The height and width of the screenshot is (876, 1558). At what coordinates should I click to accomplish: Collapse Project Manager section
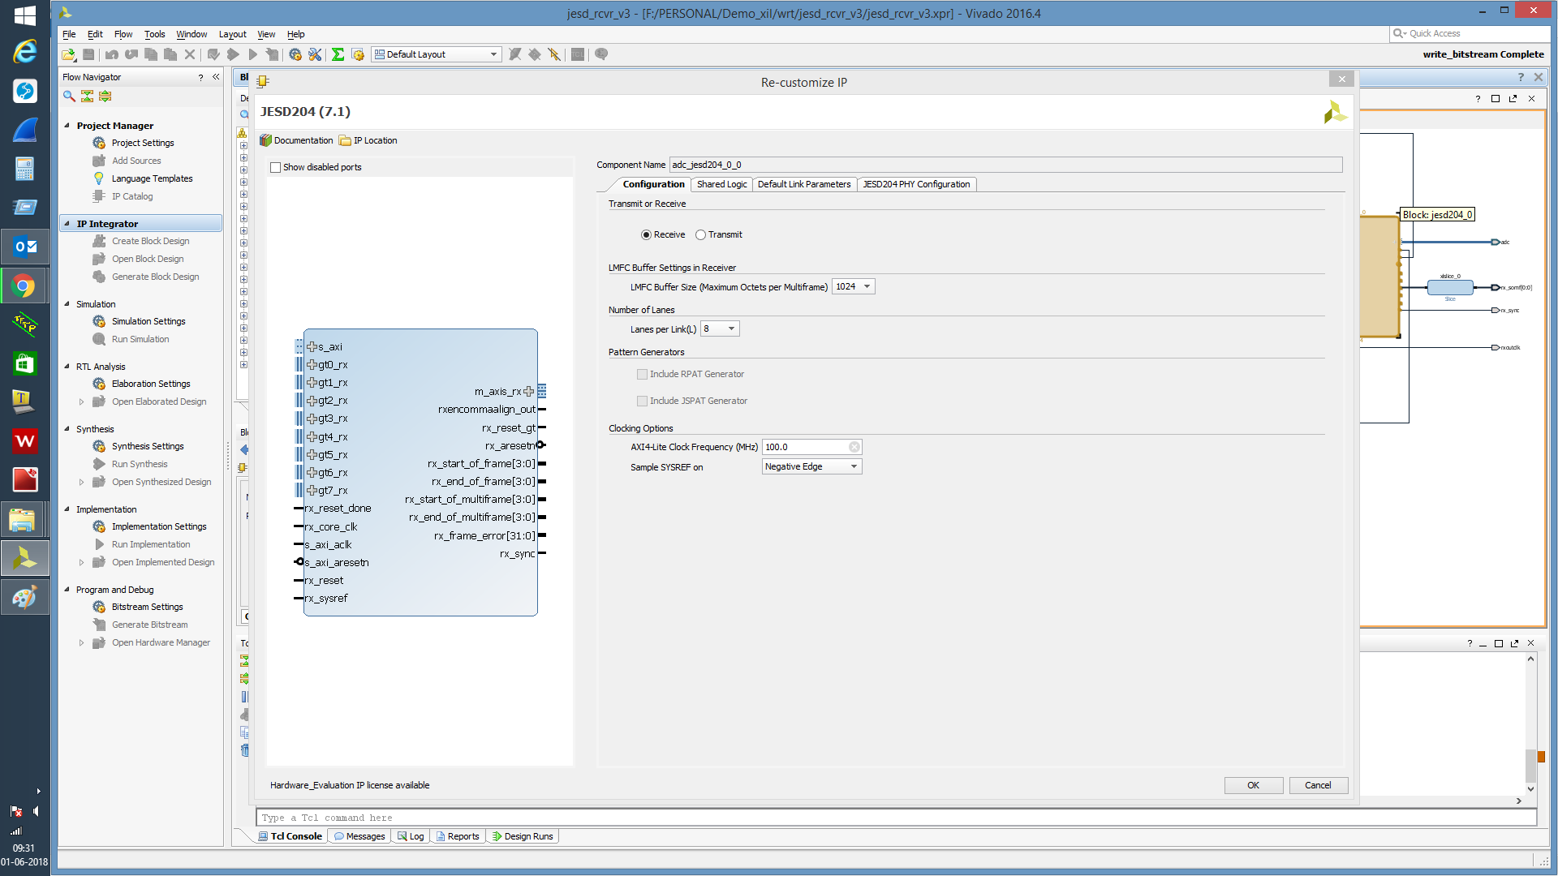click(67, 126)
